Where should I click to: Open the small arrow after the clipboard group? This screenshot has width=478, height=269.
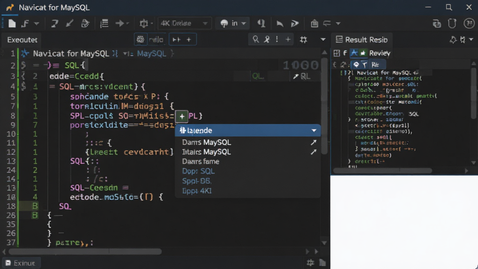pos(338,23)
